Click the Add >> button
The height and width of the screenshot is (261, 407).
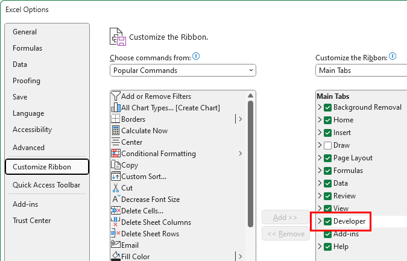tap(286, 218)
